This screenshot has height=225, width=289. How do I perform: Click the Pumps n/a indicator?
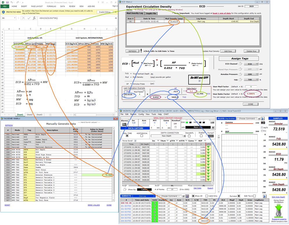(x=211, y=136)
